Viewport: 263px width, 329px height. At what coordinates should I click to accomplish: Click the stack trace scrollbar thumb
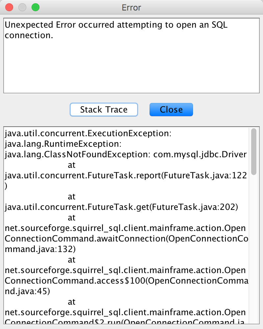[253, 151]
